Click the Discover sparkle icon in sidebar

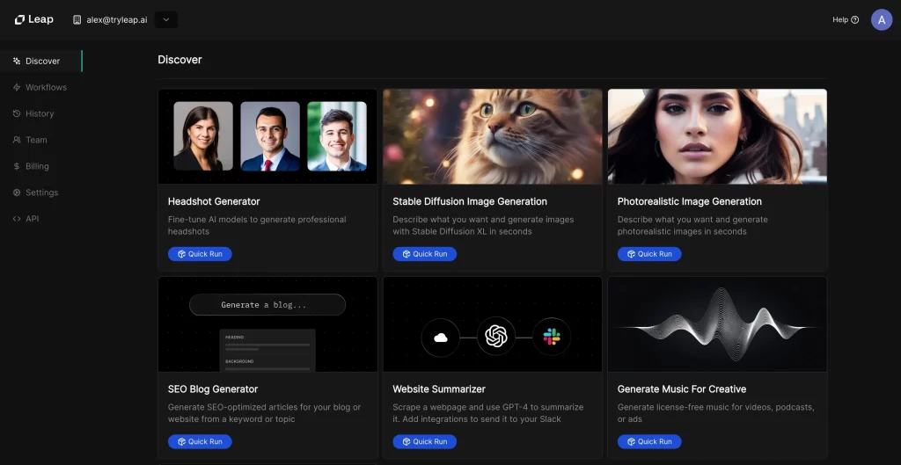17,61
